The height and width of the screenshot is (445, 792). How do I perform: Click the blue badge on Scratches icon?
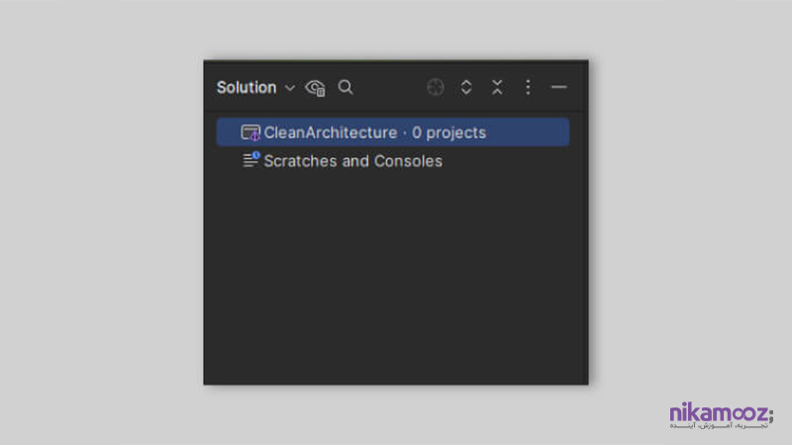(256, 155)
